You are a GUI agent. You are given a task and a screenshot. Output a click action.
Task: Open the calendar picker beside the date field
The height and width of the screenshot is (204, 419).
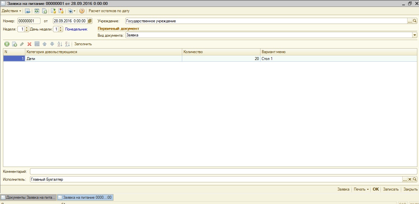tap(90, 21)
